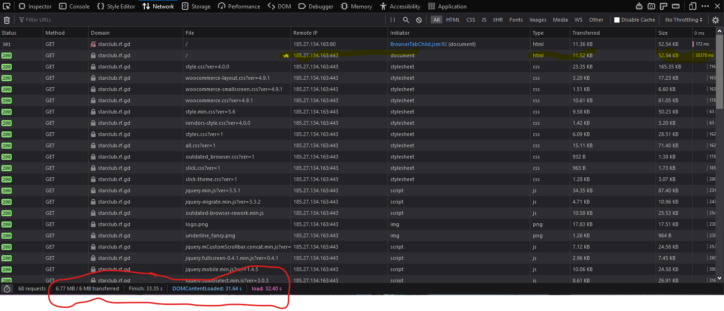The width and height of the screenshot is (724, 311).
Task: Show only CSS requests
Action: point(470,20)
